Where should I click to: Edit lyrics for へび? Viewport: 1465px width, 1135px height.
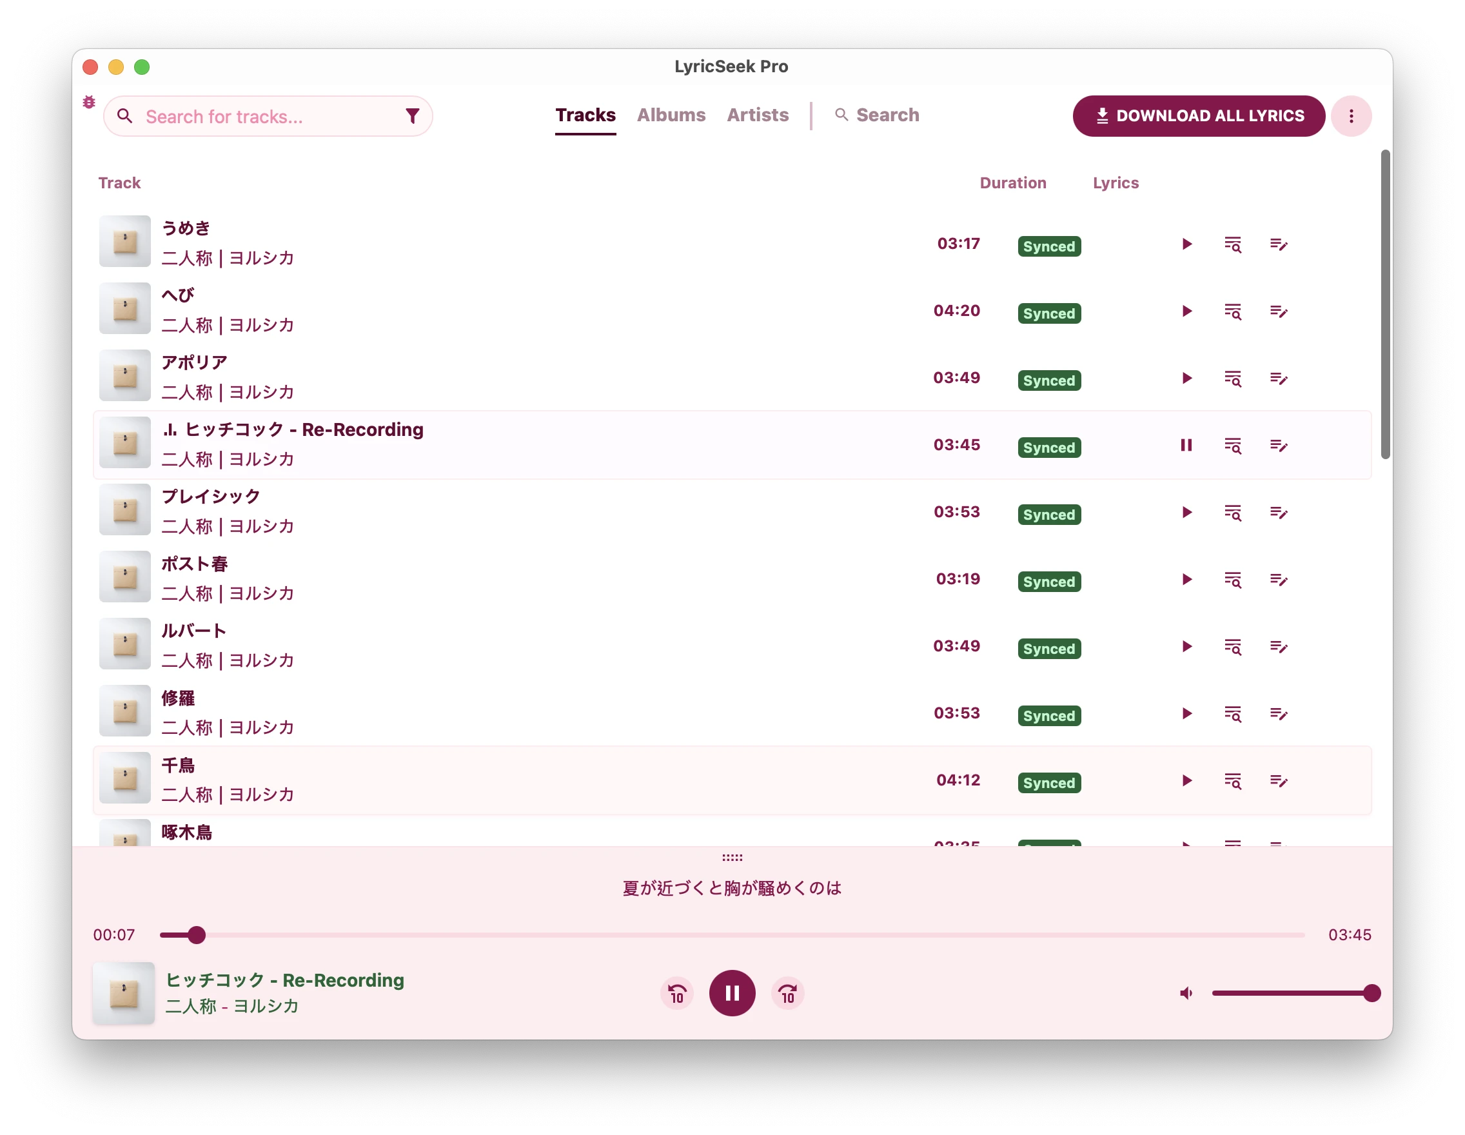pos(1279,311)
